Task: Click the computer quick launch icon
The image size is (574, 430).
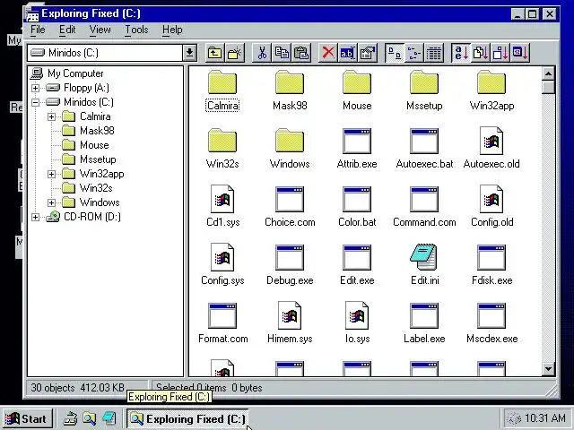Action: click(70, 418)
